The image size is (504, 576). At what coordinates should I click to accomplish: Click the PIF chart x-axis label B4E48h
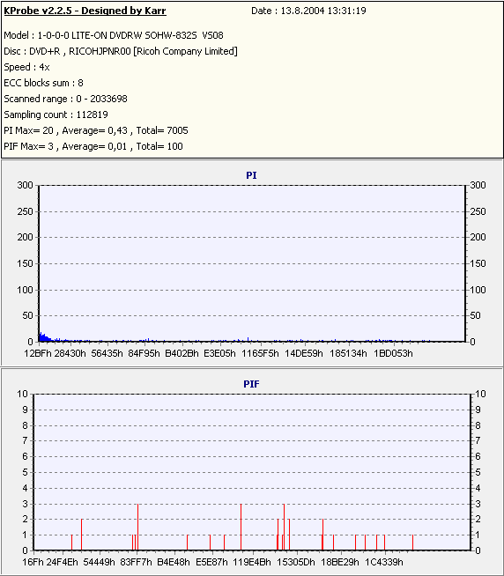174,562
